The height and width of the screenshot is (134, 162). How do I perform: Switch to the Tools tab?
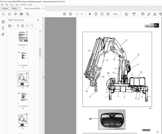point(14,8)
